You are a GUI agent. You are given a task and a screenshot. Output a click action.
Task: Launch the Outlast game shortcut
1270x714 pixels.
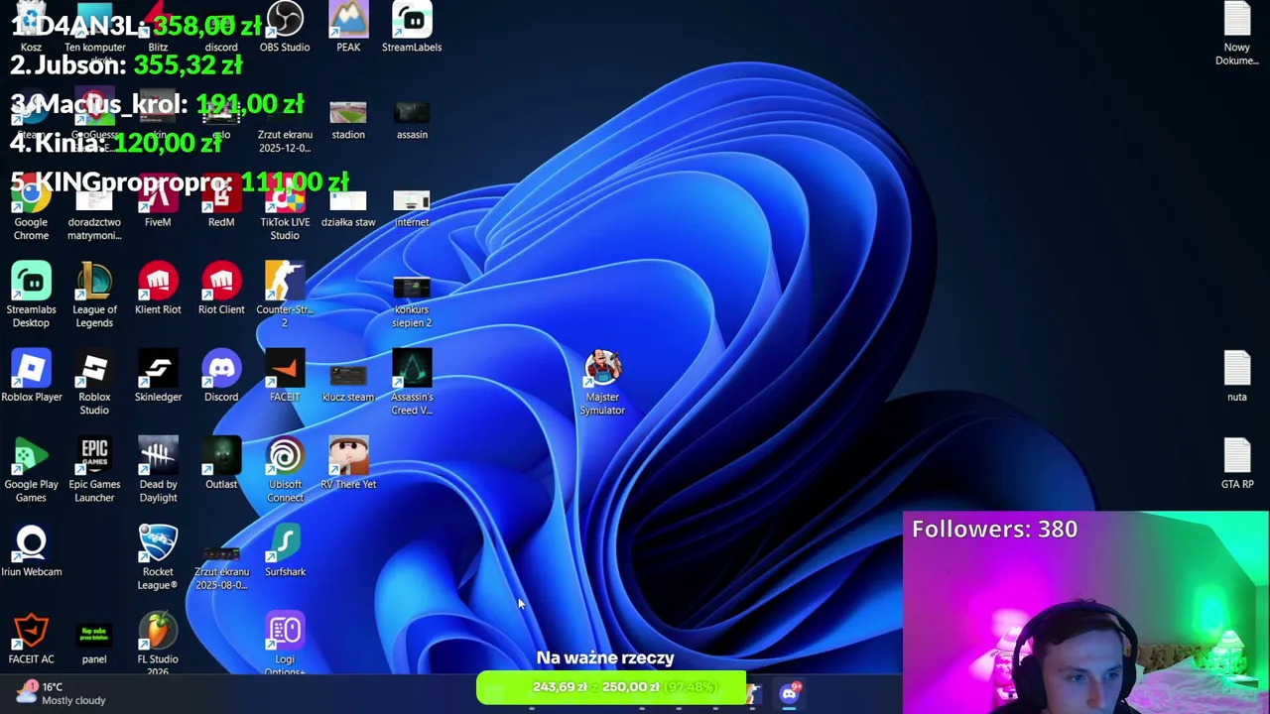pos(221,463)
